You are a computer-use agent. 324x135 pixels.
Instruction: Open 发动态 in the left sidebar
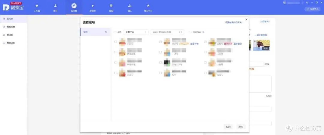(x=13, y=35)
